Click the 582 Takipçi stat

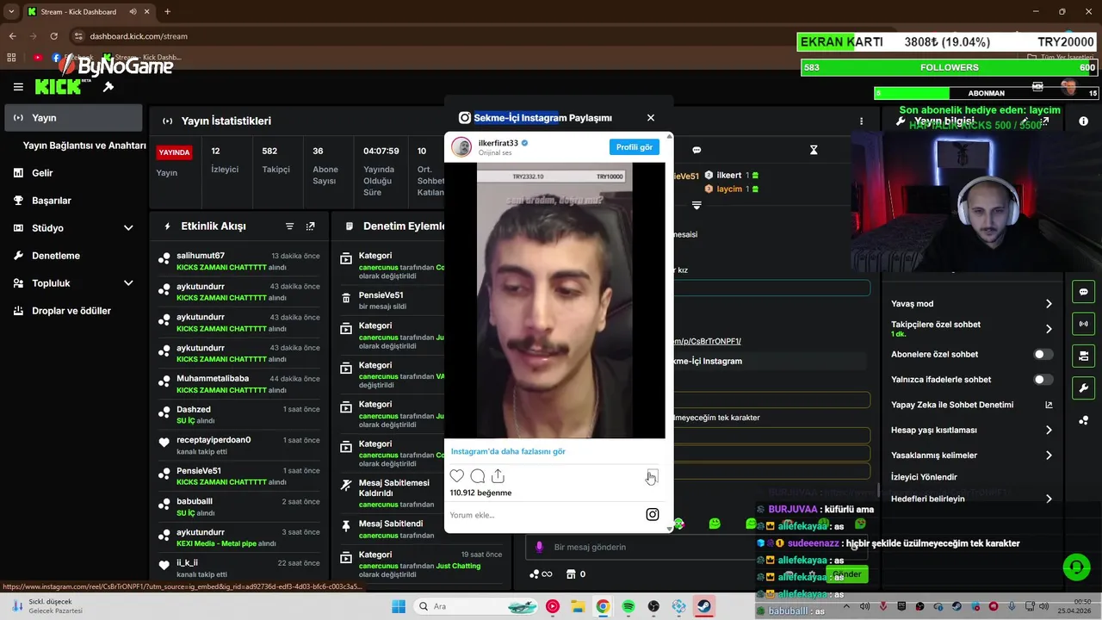(275, 160)
